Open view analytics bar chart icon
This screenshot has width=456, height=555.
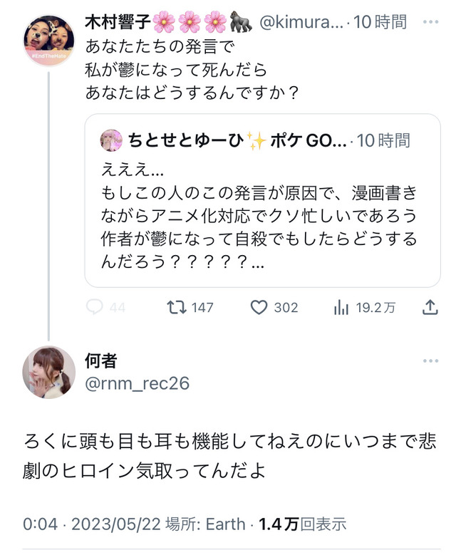[x=341, y=307]
